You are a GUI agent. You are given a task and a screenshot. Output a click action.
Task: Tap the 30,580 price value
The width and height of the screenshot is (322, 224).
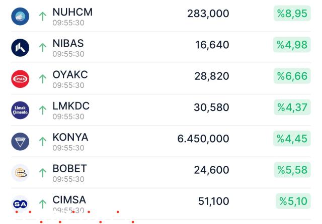coord(211,107)
